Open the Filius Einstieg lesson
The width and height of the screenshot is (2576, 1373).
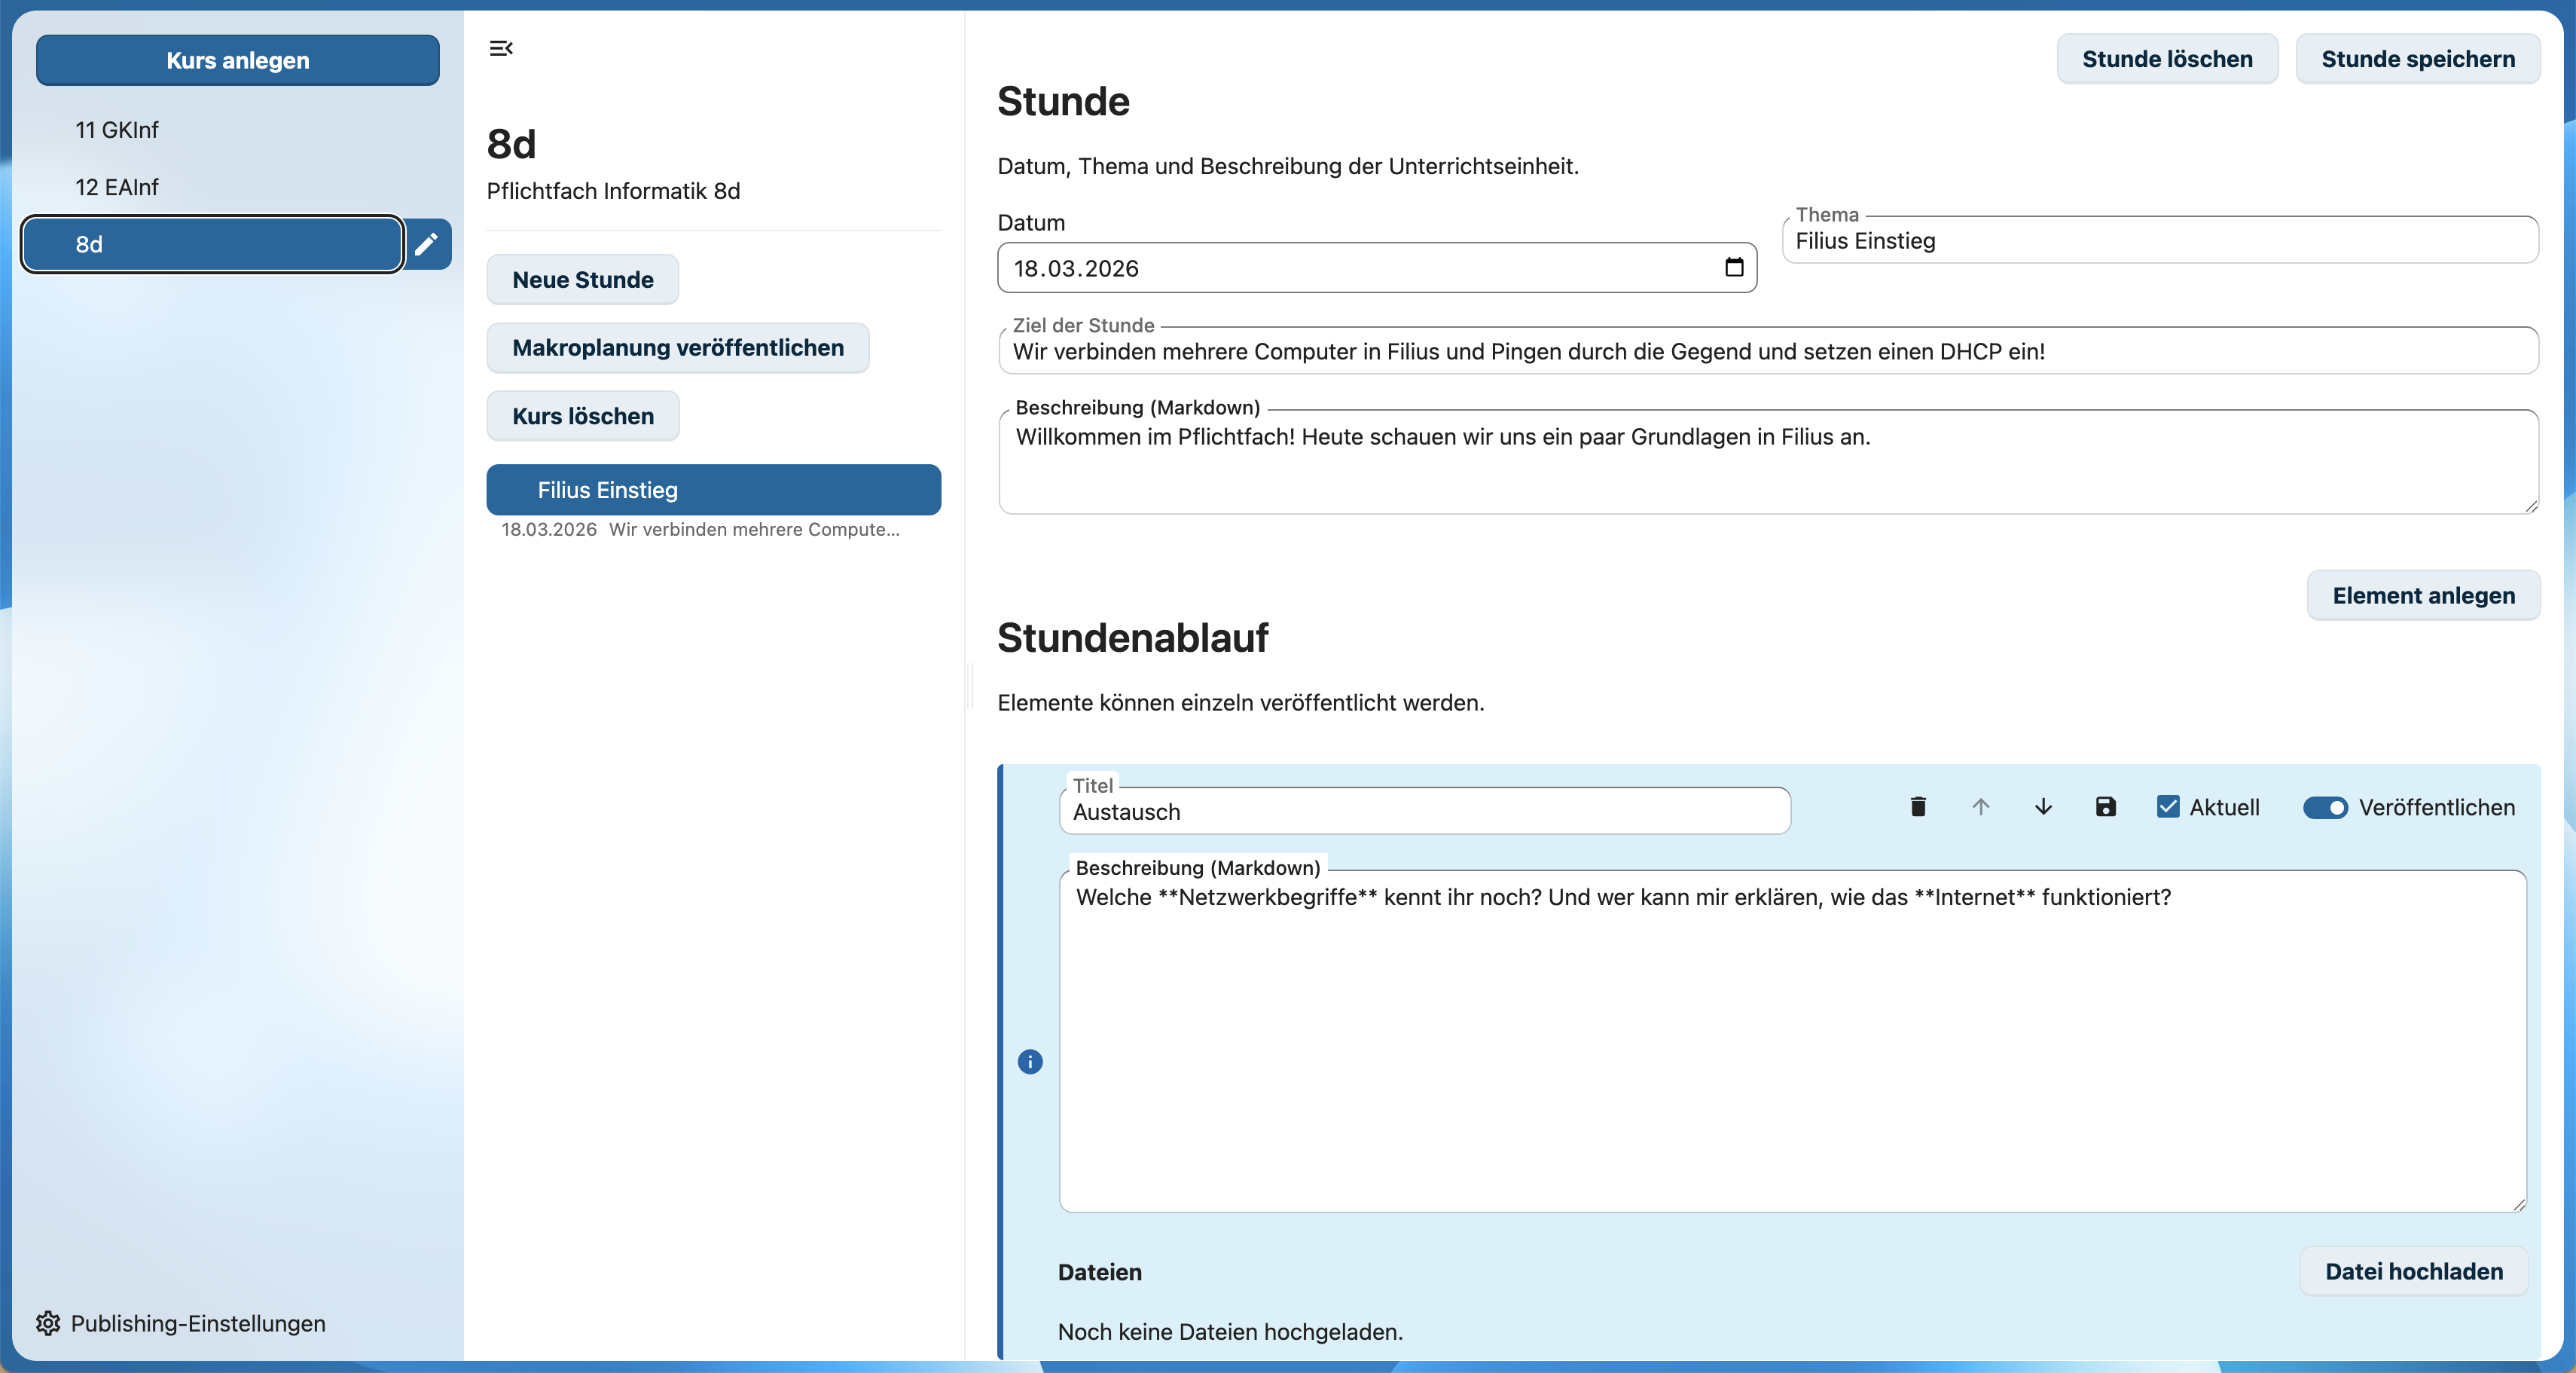713,489
